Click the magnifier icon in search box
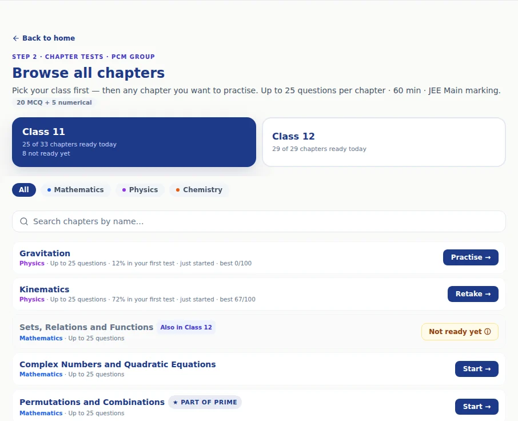The height and width of the screenshot is (421, 518). coord(24,221)
